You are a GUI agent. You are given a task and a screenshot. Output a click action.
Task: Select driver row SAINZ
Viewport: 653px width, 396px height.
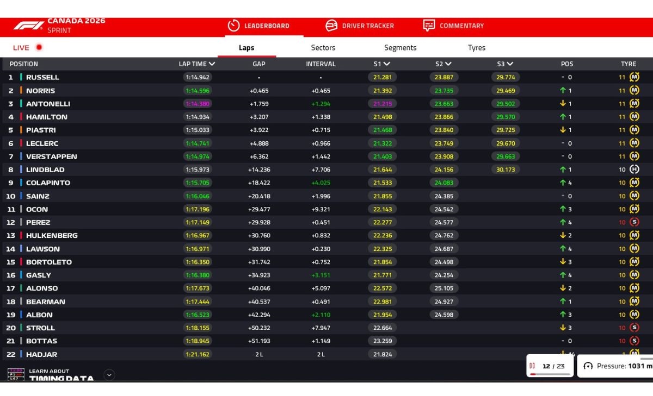[x=326, y=196]
